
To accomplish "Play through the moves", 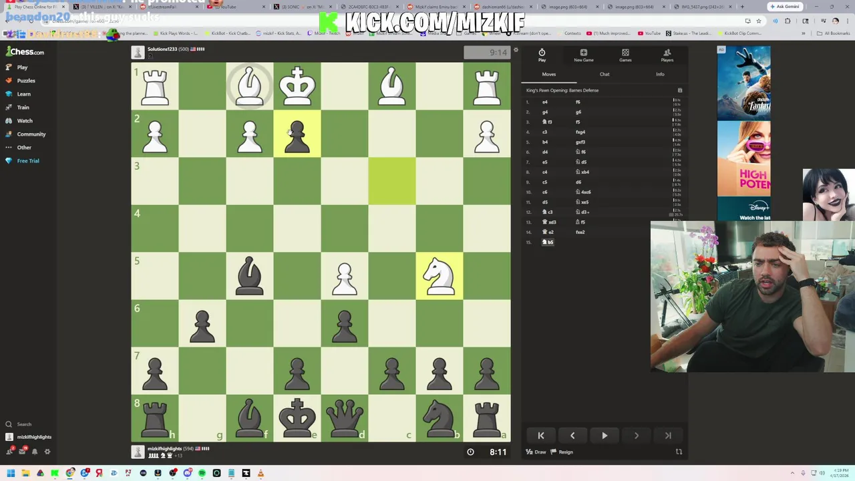I will (605, 436).
